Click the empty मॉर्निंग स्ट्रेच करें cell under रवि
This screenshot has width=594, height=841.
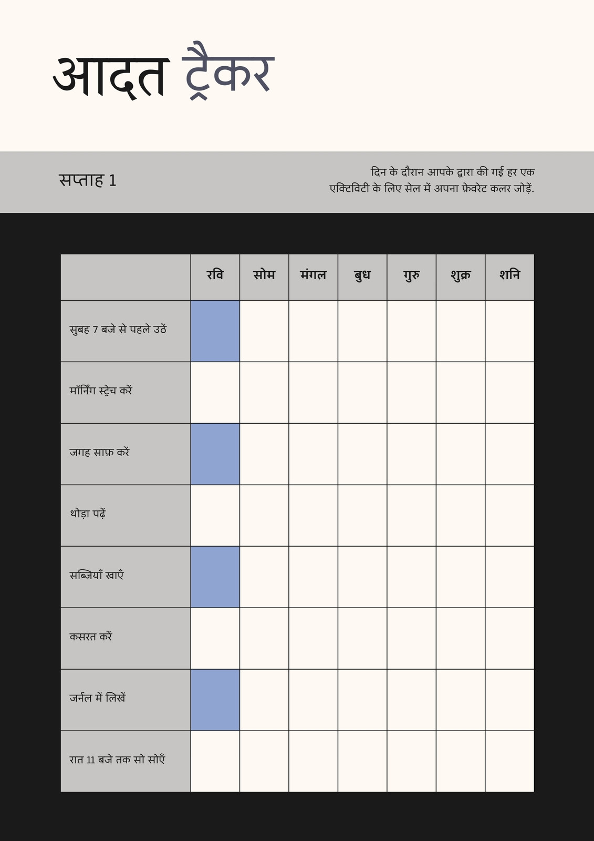coord(215,393)
